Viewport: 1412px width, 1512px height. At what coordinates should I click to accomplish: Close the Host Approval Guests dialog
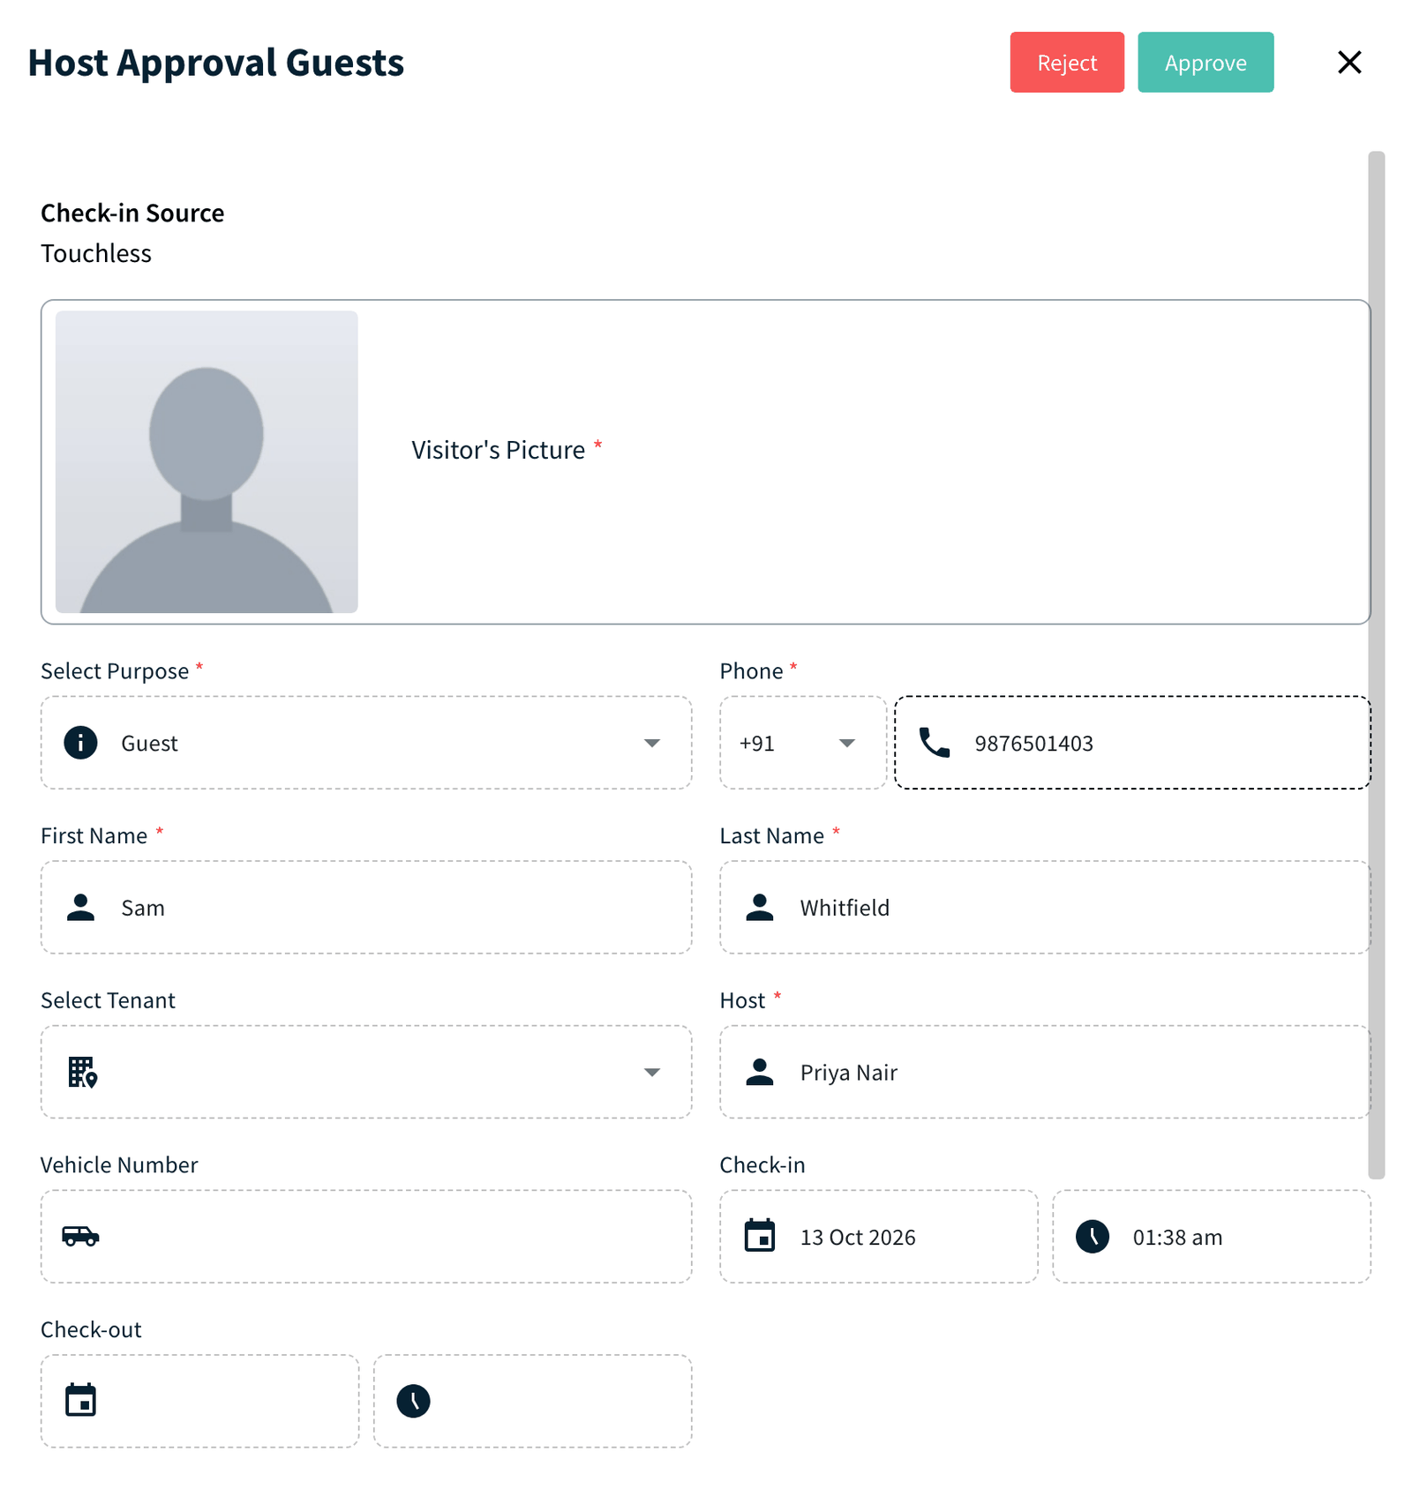tap(1349, 63)
